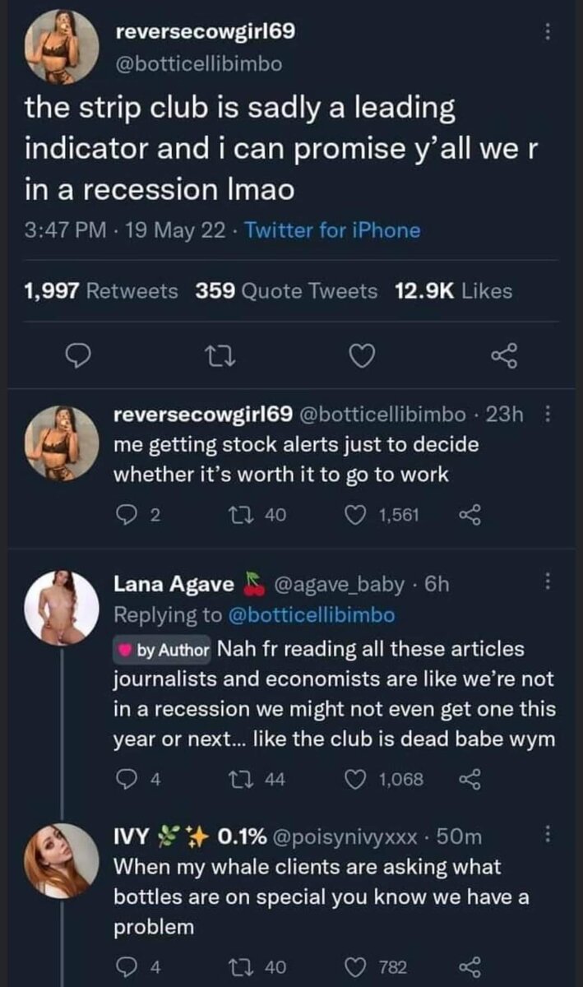Viewport: 583px width, 987px height.
Task: Share Lana Agave's reply
Action: [x=468, y=778]
